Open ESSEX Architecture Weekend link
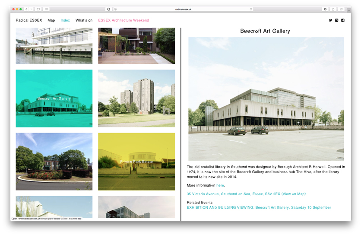361x235 pixels. [x=123, y=20]
